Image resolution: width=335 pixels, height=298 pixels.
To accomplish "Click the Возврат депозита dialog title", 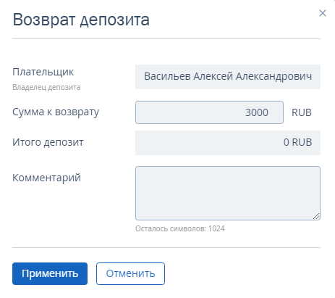I will (x=81, y=20).
